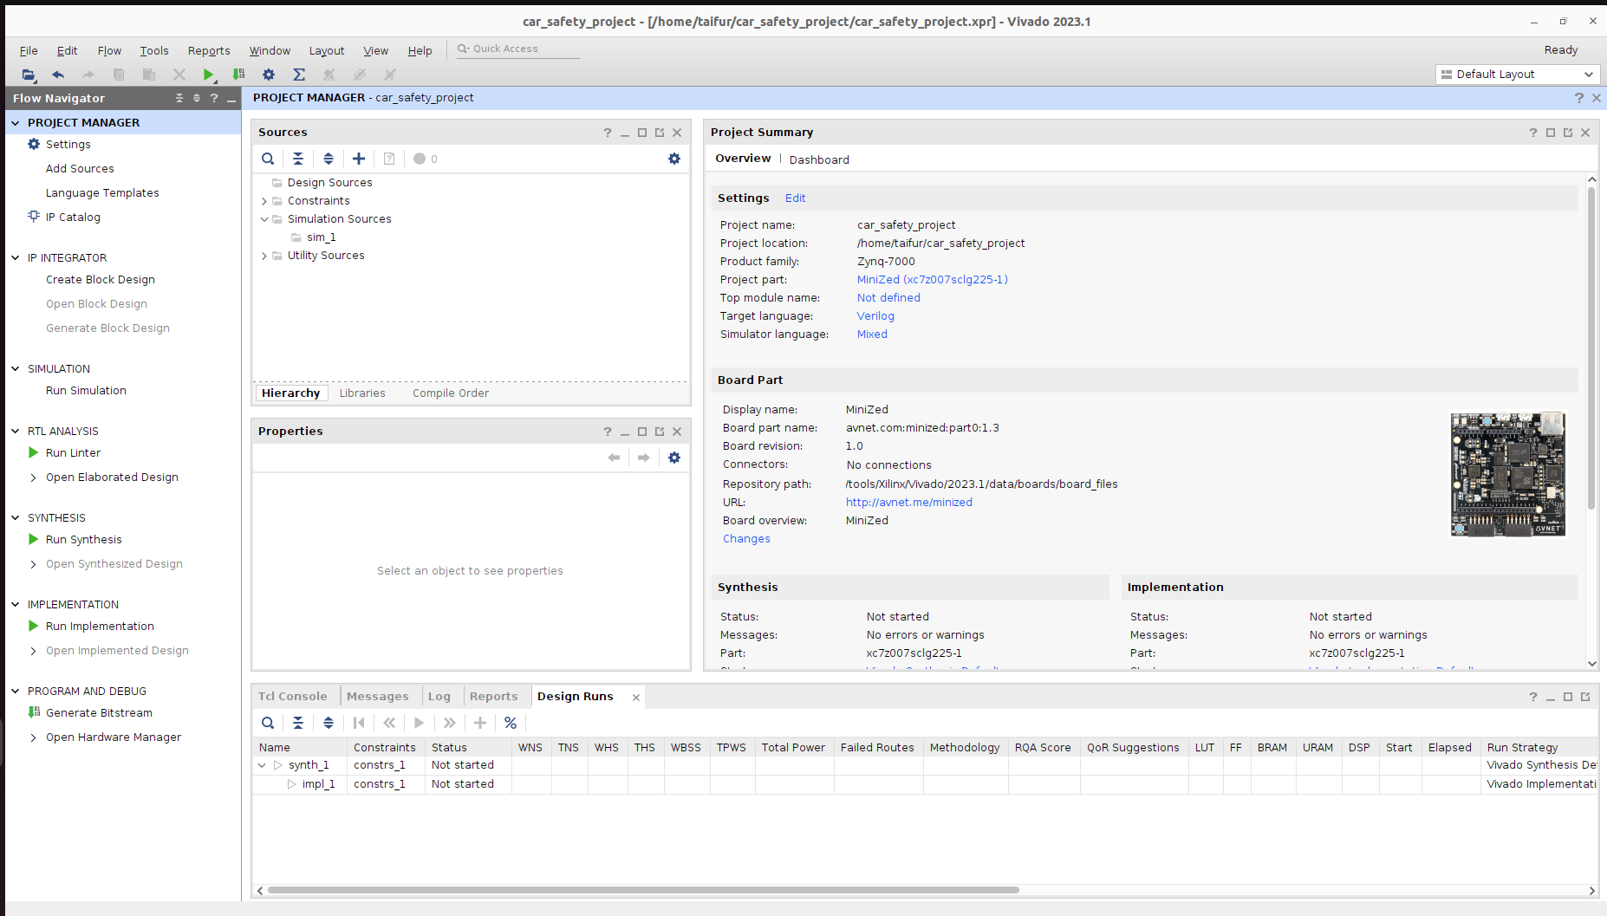Click the Sigma report toolbar icon
Viewport: 1607px width, 916px height.
coord(299,75)
